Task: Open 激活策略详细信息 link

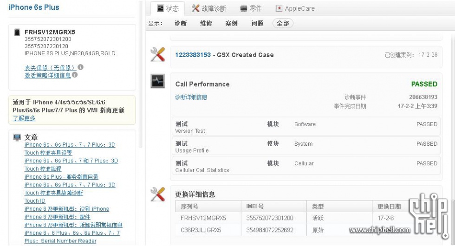Action: click(47, 75)
